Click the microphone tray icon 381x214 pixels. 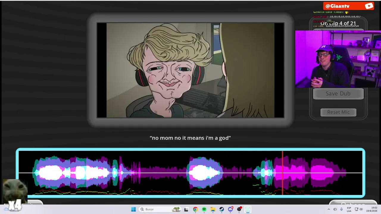click(x=341, y=209)
